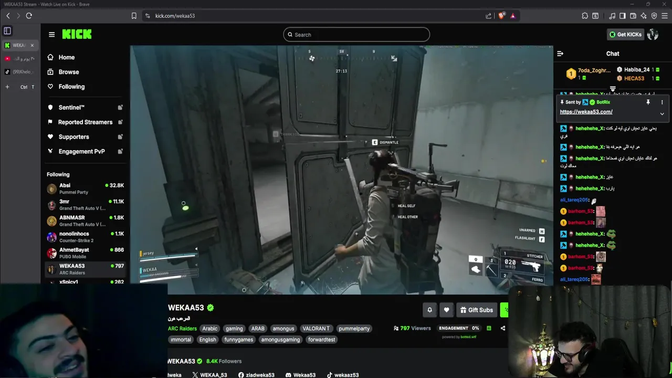Click the VALORANT tag

(x=316, y=329)
